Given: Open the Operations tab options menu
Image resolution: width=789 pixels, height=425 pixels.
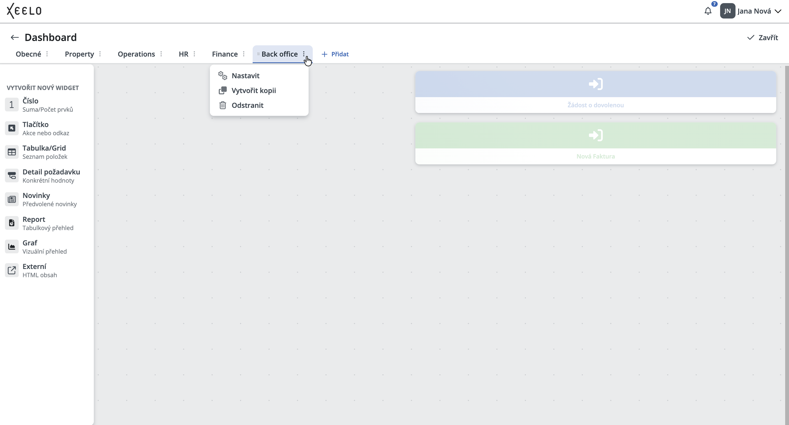Looking at the screenshot, I should pos(161,54).
